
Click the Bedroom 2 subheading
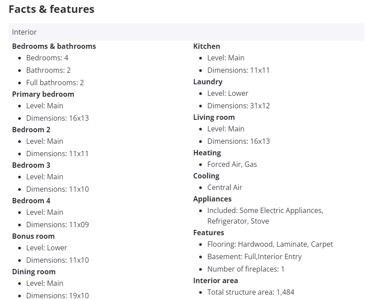(31, 130)
